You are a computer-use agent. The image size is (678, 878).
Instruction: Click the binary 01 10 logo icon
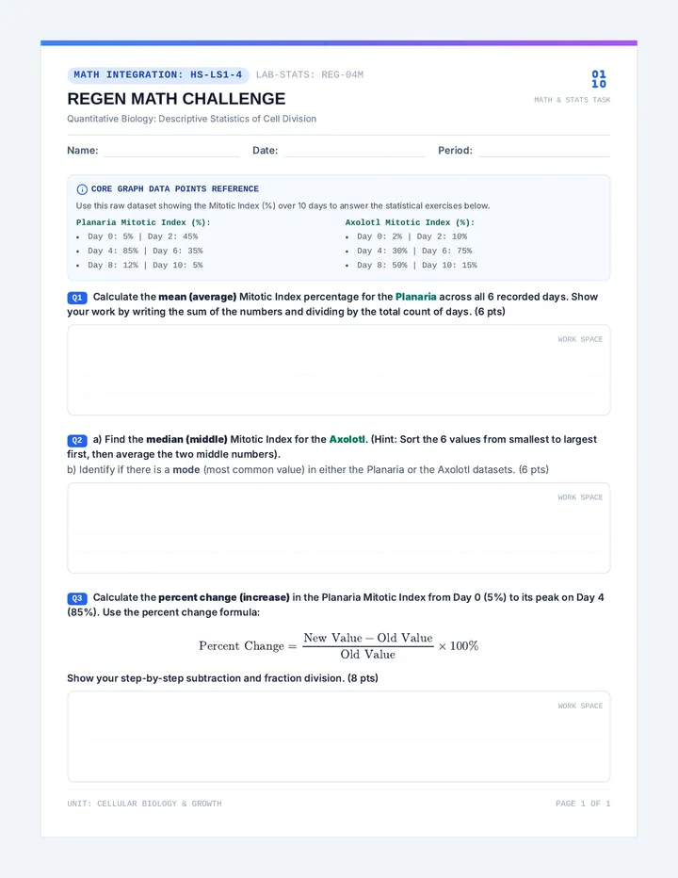coord(599,79)
